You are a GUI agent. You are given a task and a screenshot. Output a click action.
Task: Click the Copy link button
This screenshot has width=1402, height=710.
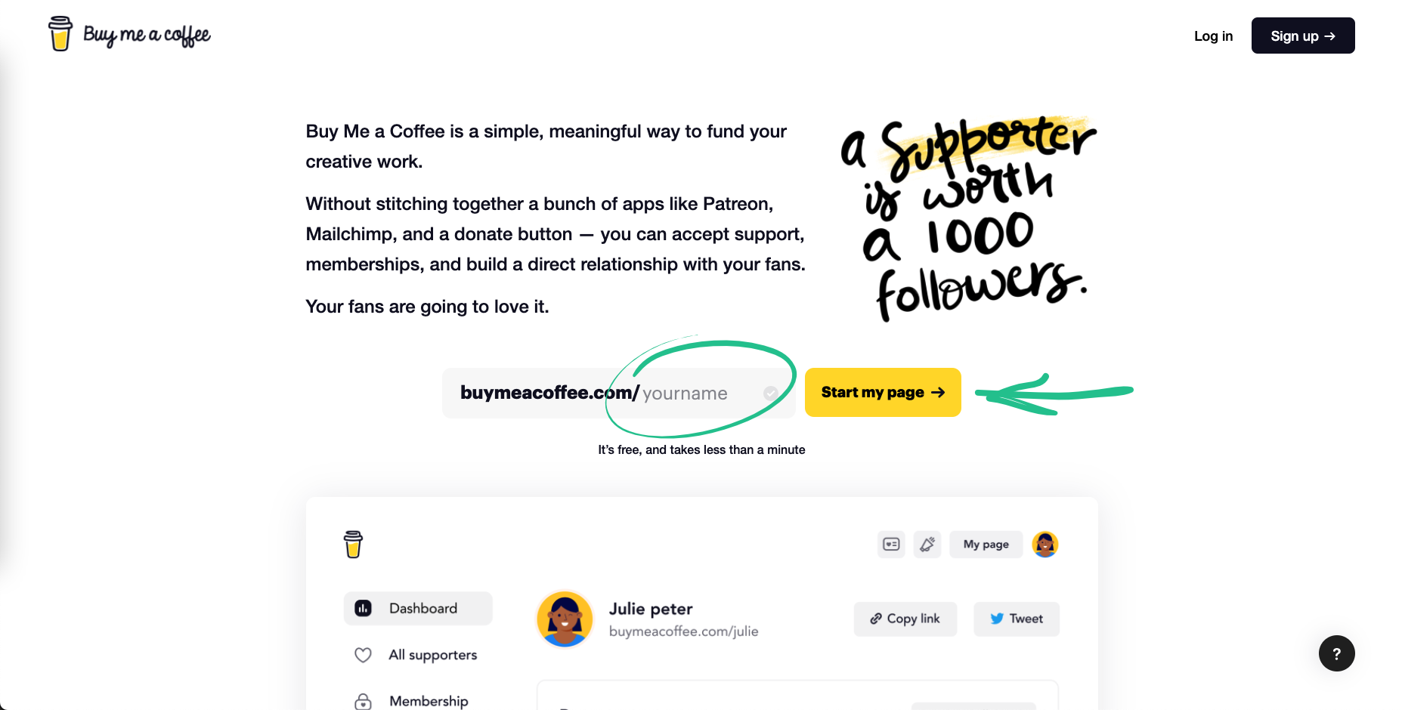[905, 619]
